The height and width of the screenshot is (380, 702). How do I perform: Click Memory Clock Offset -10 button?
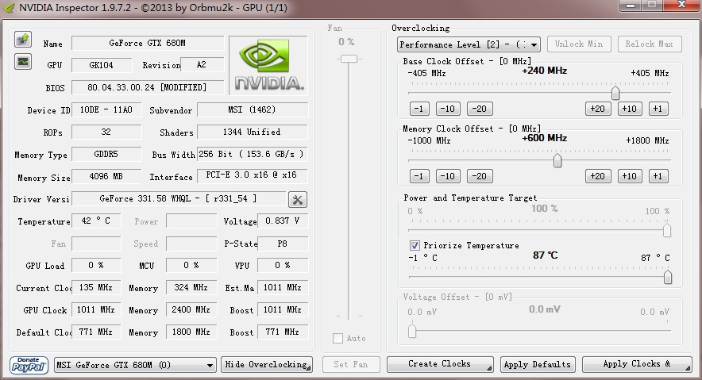[448, 176]
